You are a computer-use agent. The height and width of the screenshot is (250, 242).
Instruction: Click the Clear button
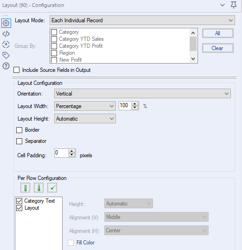(x=218, y=48)
